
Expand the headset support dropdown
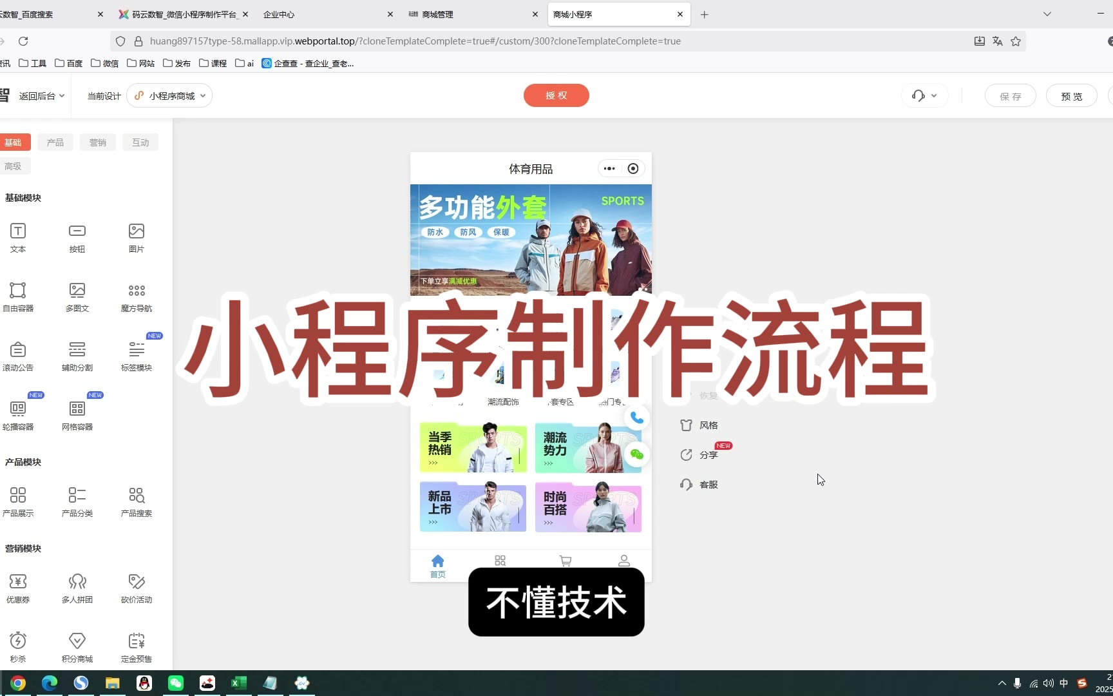[x=924, y=96]
